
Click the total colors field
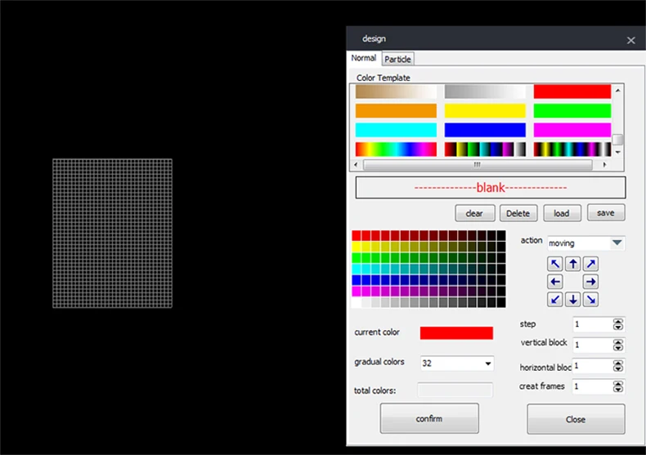click(x=455, y=390)
